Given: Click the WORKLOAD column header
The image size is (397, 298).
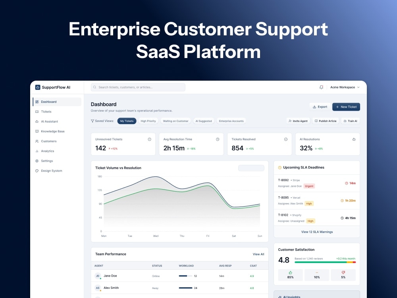Looking at the screenshot, I should (x=186, y=266).
